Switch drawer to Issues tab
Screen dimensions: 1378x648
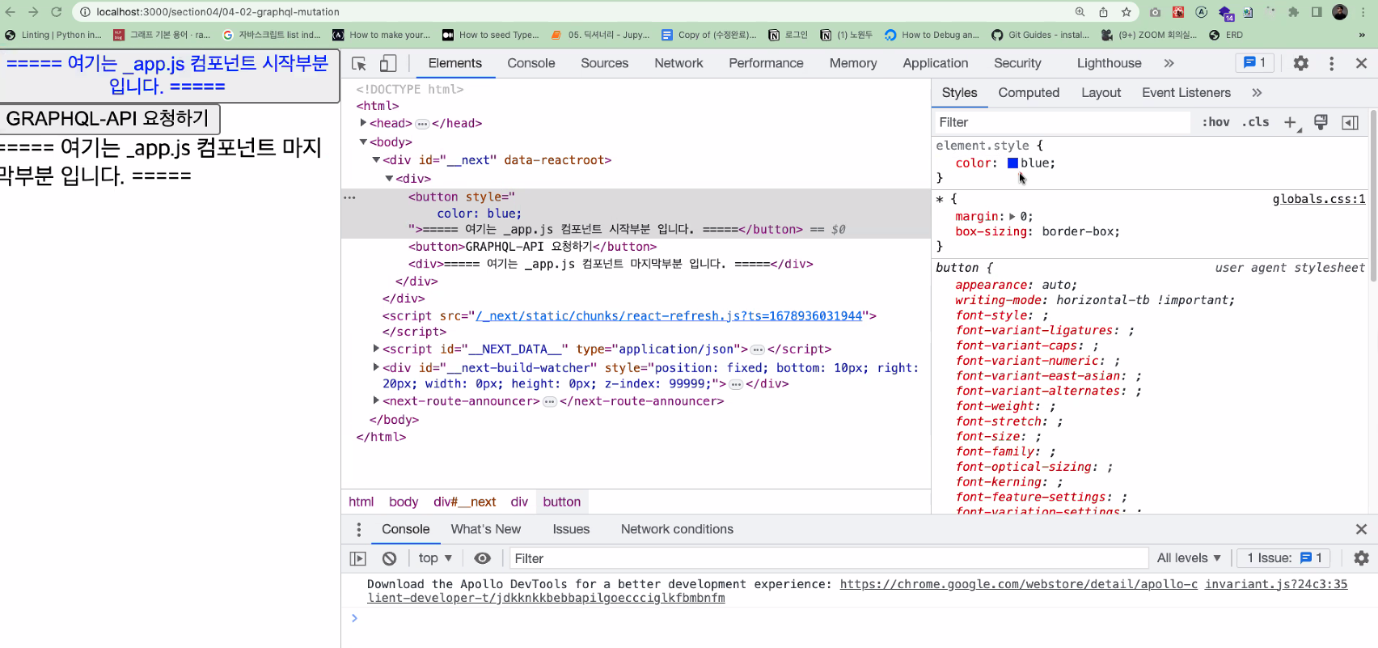(x=571, y=529)
